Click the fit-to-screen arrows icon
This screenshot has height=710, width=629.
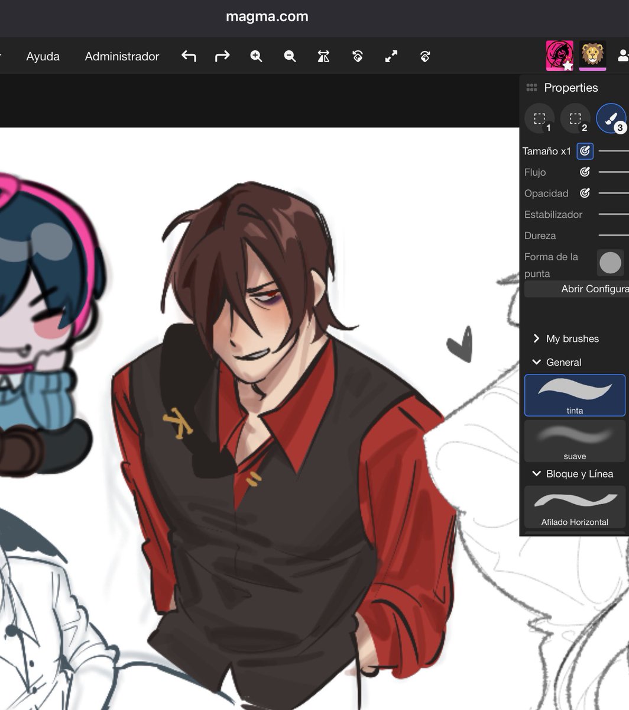click(x=391, y=56)
